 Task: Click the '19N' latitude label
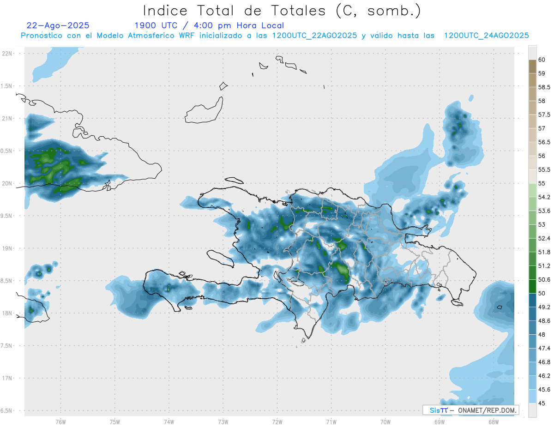coord(7,248)
